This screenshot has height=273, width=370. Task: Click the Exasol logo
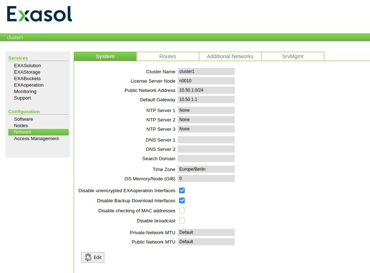[x=40, y=14]
